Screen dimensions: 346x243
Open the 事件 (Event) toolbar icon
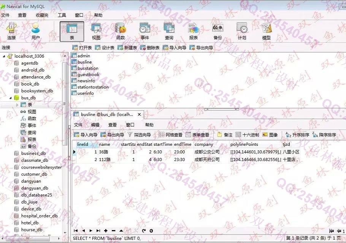145,31
